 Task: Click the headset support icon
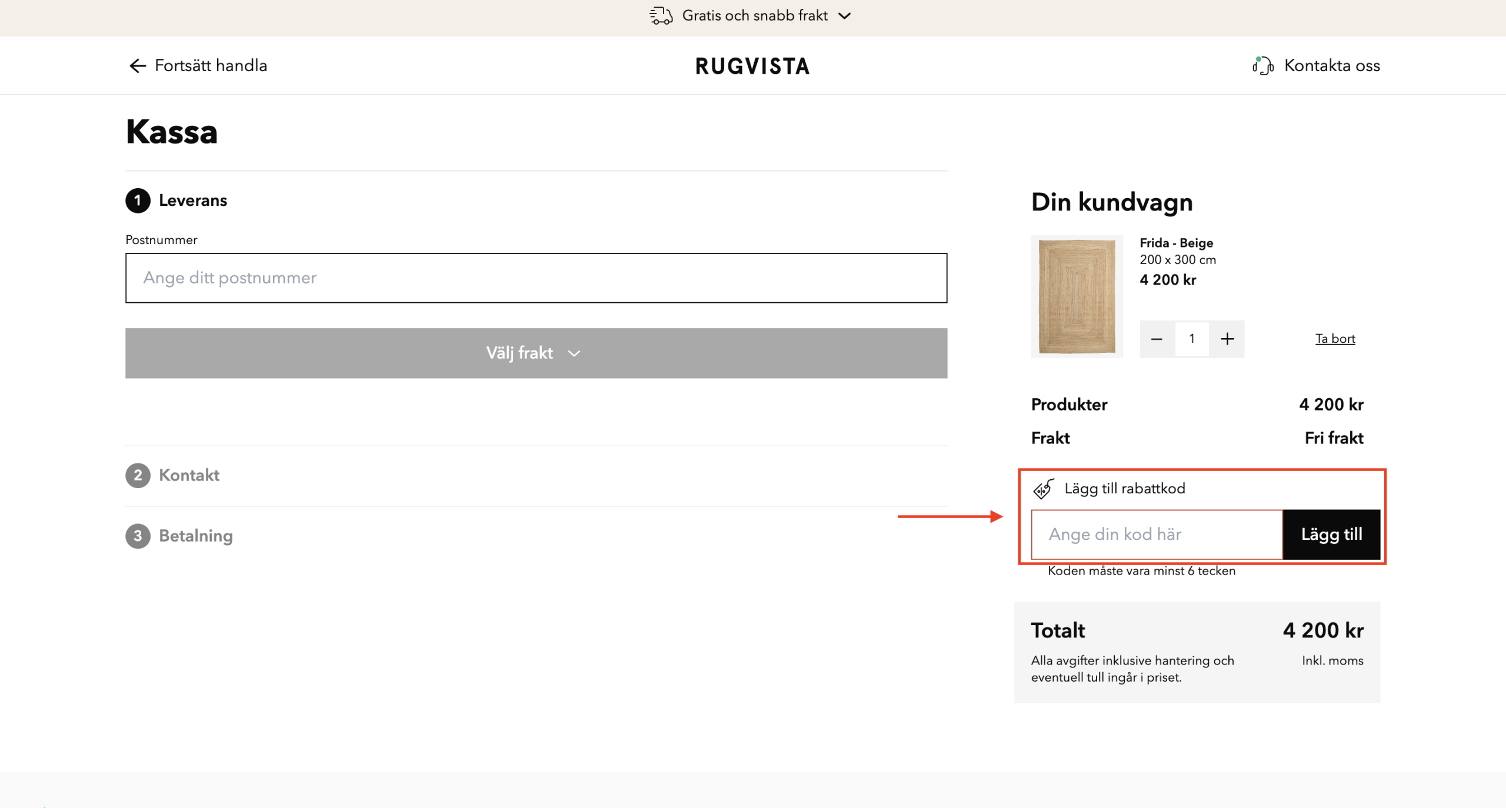pyautogui.click(x=1262, y=66)
